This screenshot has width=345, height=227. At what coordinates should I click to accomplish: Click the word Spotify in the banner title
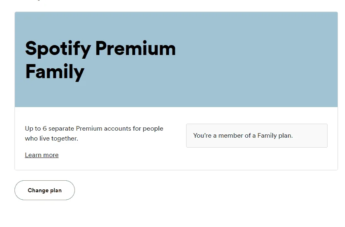point(58,49)
